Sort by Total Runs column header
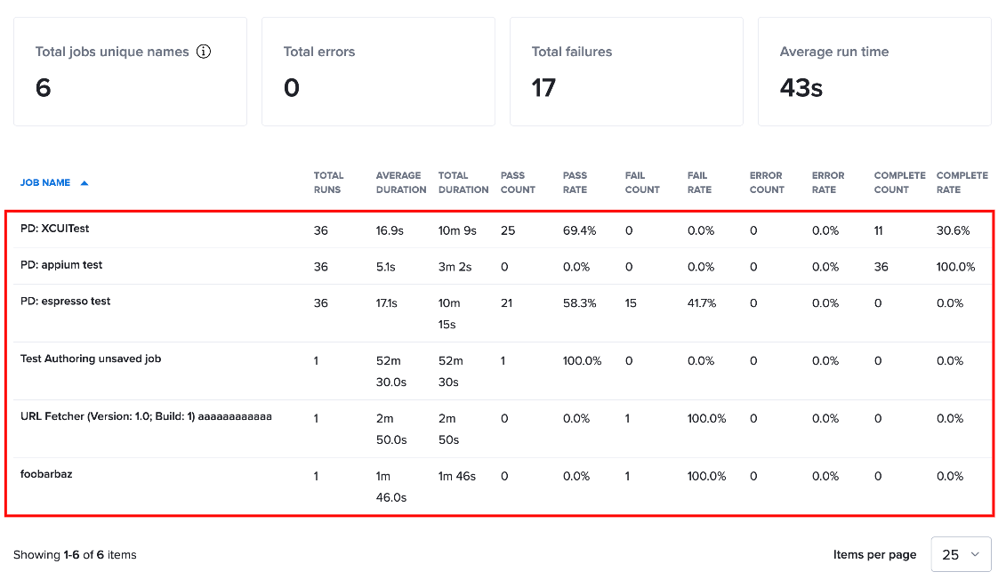Screen dimensions: 1006x580 pos(328,182)
